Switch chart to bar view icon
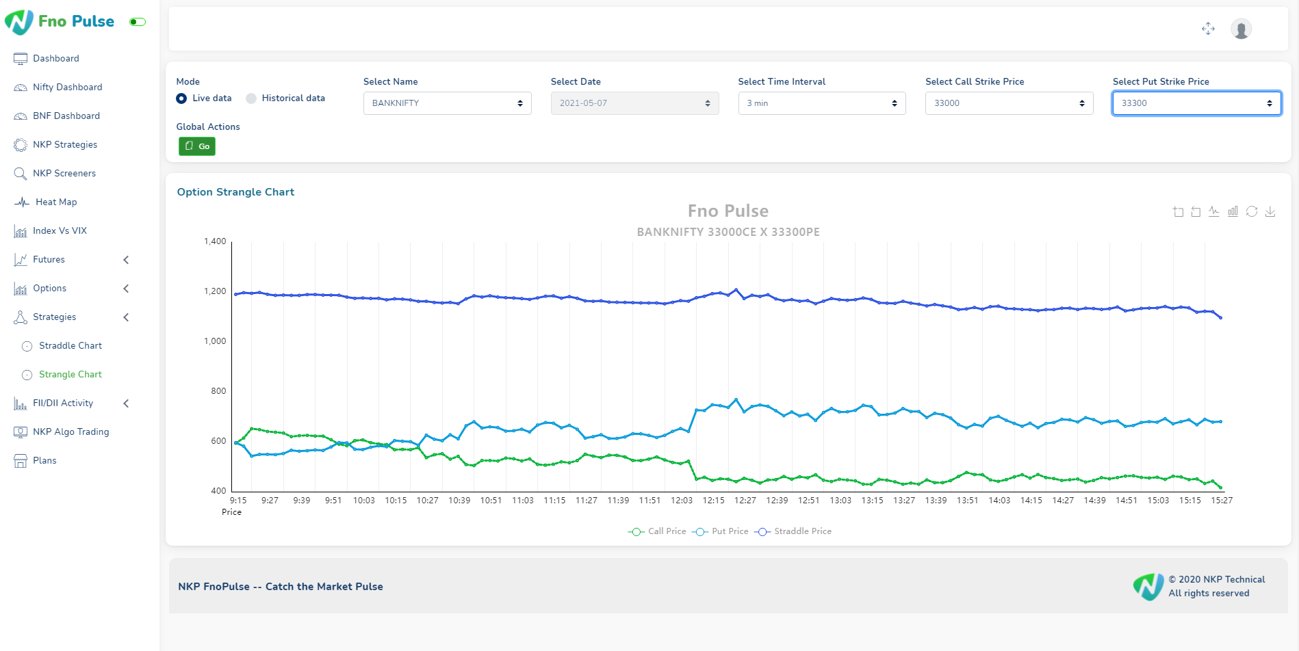 [1233, 212]
